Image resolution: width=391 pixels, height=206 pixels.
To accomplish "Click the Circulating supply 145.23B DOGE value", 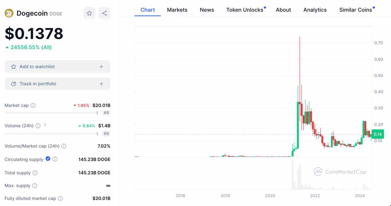I will click(x=94, y=159).
